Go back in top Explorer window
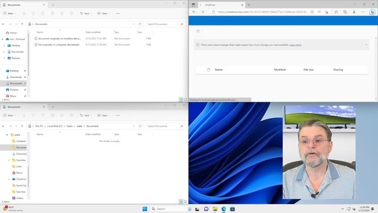Image resolution: width=378 pixels, height=213 pixels. pos(4,24)
